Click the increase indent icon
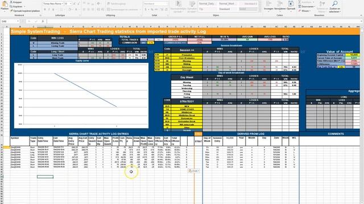 [102, 10]
